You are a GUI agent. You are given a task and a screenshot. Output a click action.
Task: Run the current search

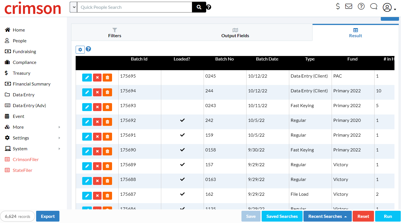click(x=388, y=216)
